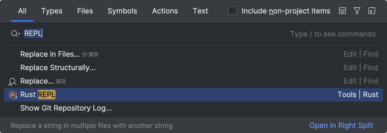
Task: Select the Symbols tab
Action: 122,11
